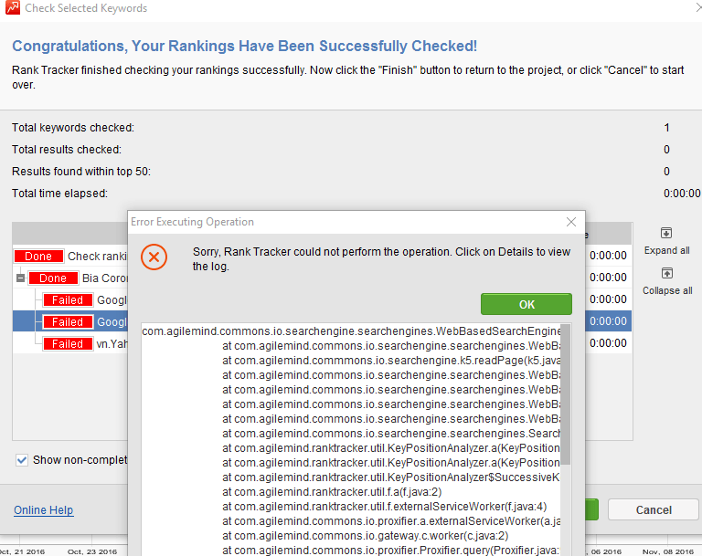
Task: Click the total keywords checked value 1
Action: coord(666,128)
